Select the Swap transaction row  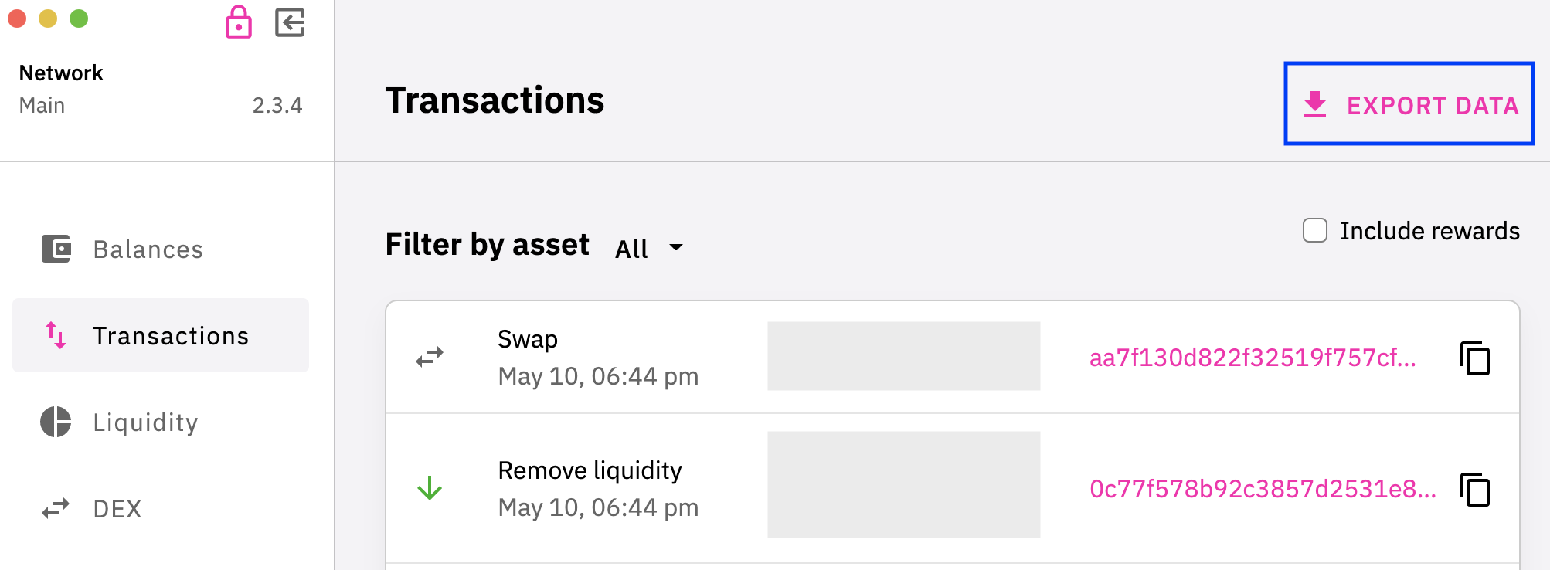click(953, 357)
